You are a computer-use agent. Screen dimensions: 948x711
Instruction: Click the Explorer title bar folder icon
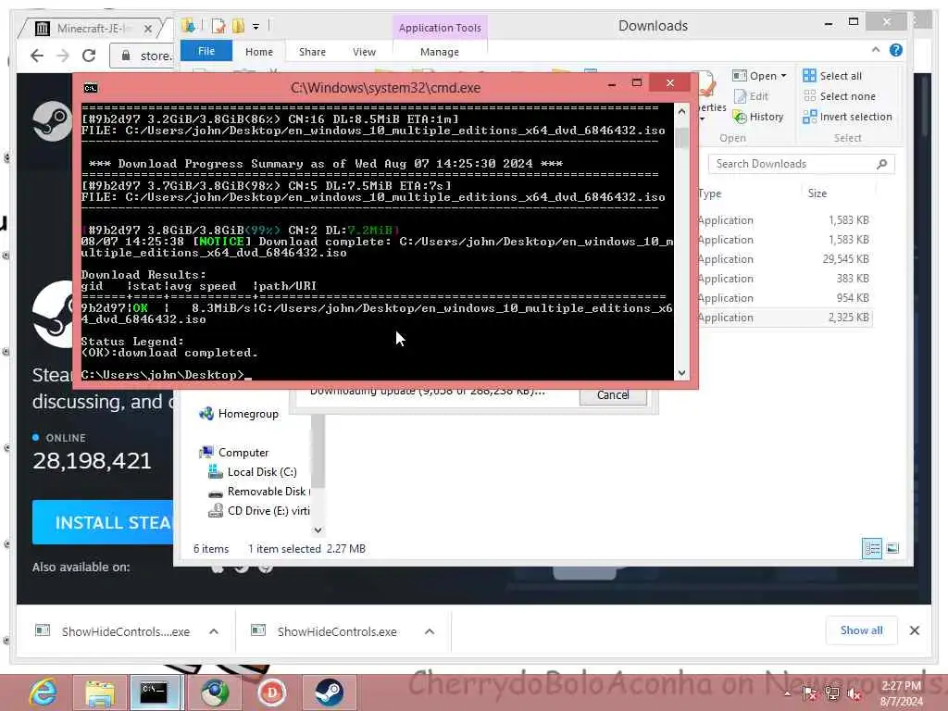(x=189, y=26)
